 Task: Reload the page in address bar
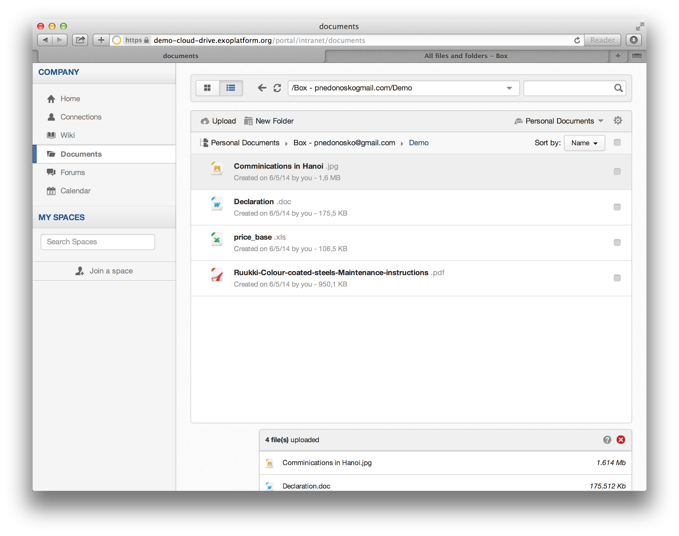(577, 40)
